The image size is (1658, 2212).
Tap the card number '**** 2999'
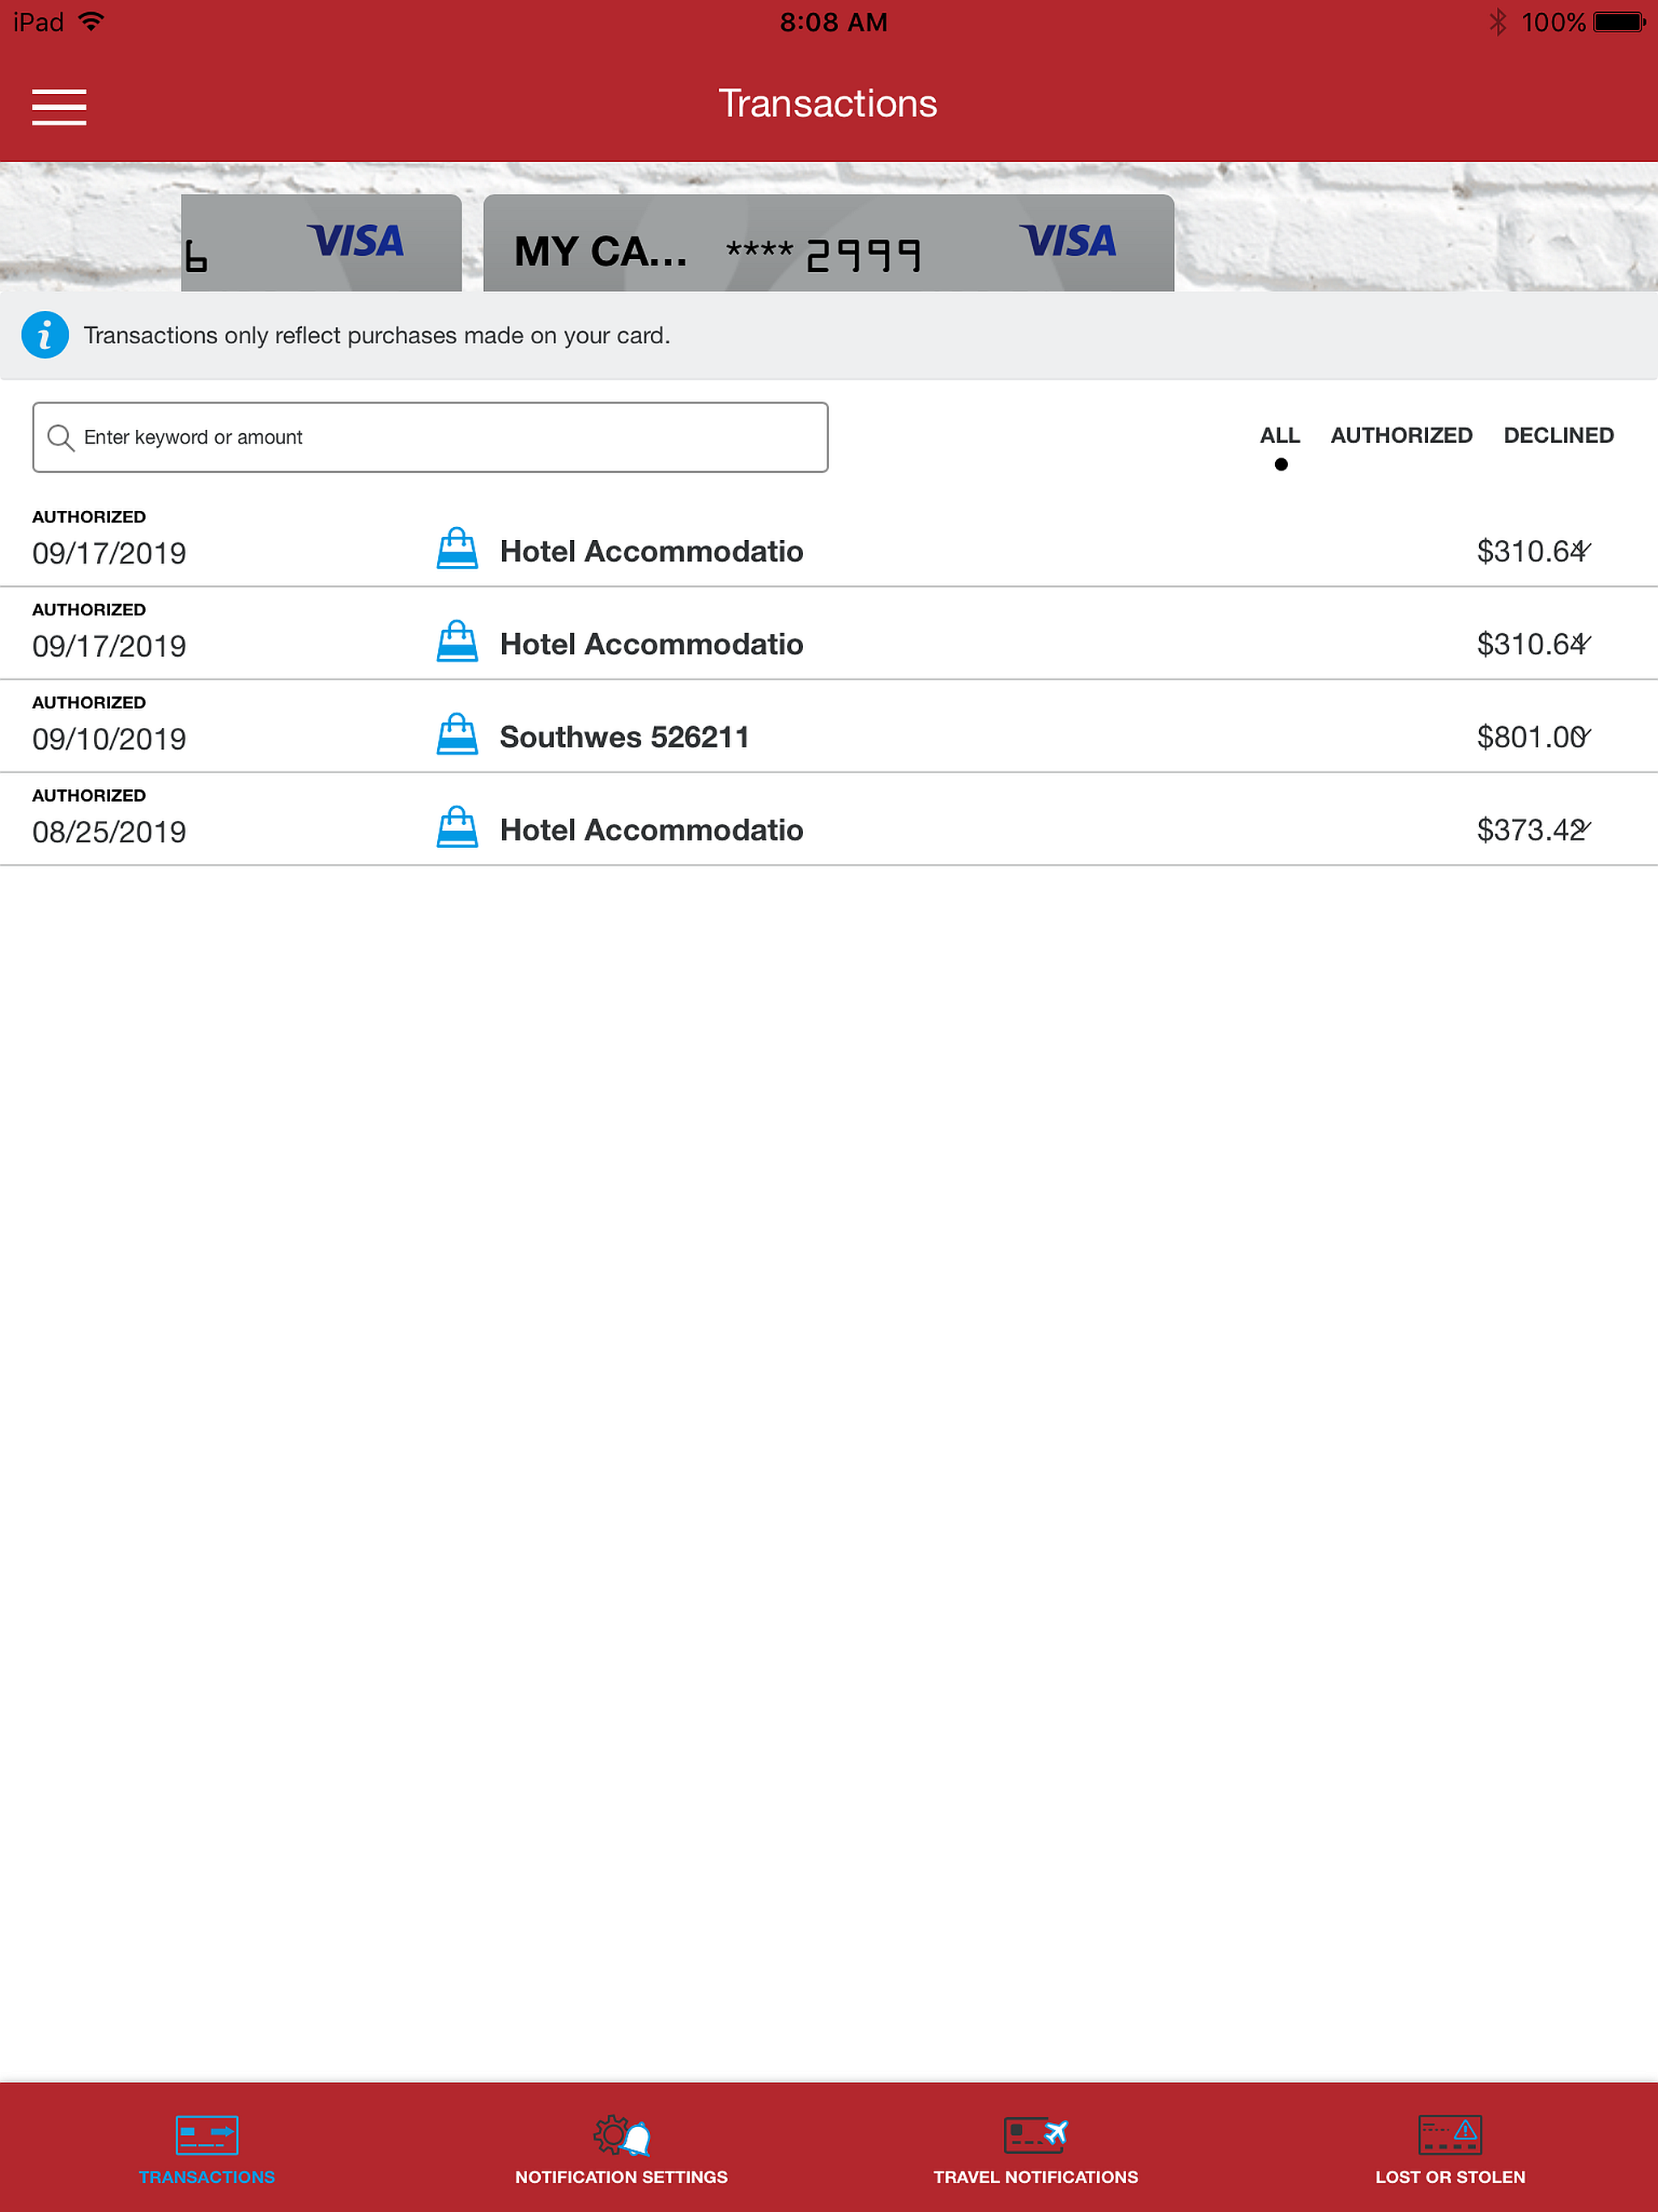pyautogui.click(x=823, y=254)
